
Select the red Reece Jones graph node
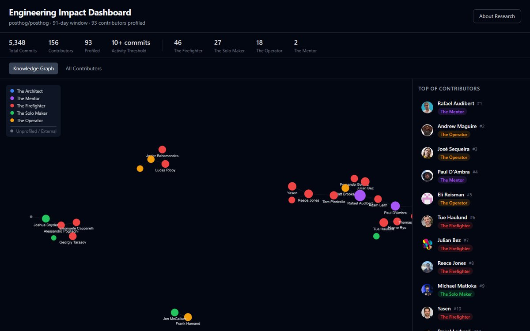click(308, 194)
